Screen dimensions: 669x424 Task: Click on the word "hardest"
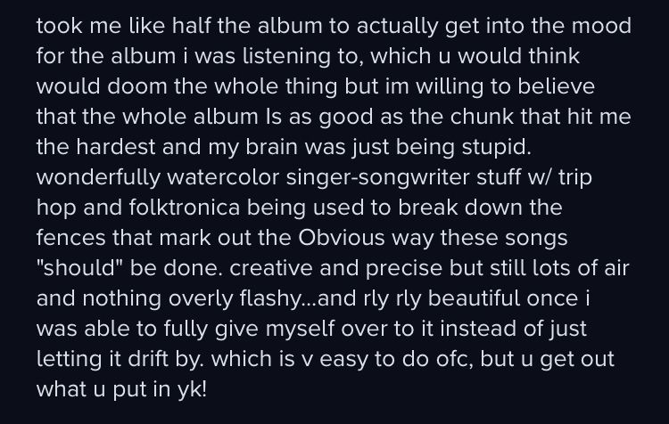click(116, 147)
